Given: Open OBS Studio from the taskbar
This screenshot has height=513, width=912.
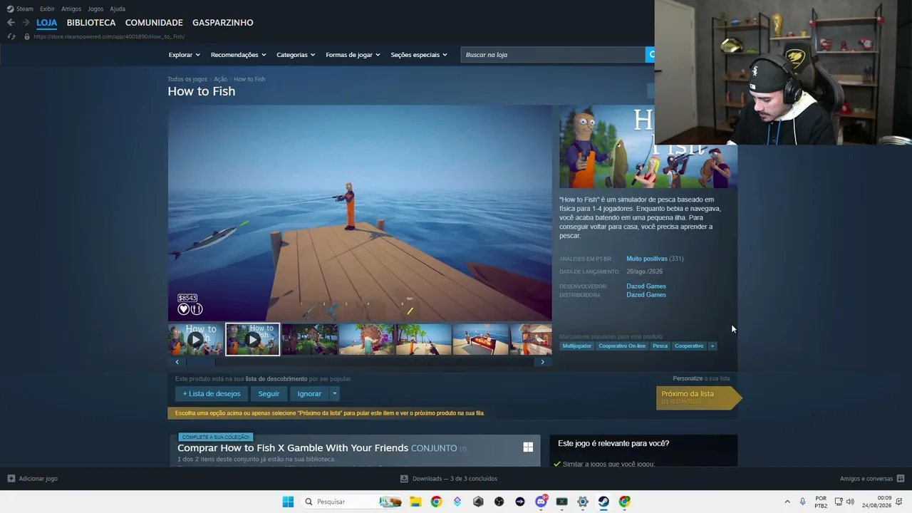Looking at the screenshot, I should [499, 502].
